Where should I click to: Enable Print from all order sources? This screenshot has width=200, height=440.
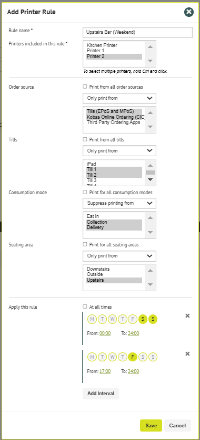click(85, 87)
